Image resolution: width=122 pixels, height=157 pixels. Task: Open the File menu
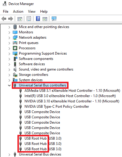point(6,12)
